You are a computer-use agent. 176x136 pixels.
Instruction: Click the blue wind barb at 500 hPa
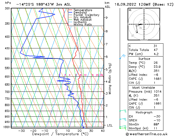(x=123, y=57)
